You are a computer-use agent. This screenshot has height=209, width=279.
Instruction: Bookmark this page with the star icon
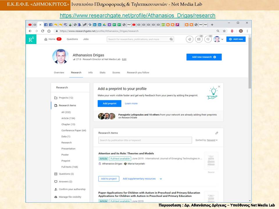(224, 31)
